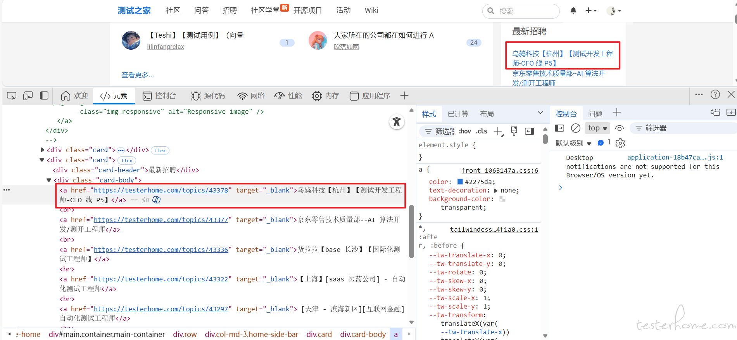
Task: Click the inspect element picker icon
Action: 12,96
